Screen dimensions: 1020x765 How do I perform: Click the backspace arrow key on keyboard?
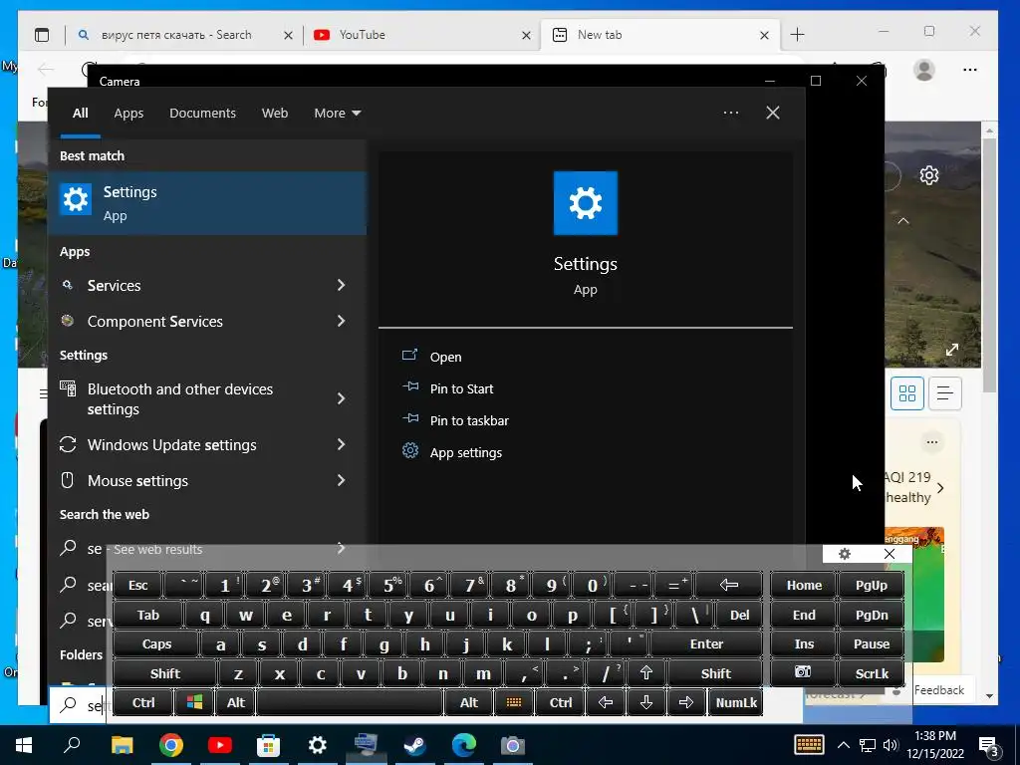click(728, 585)
